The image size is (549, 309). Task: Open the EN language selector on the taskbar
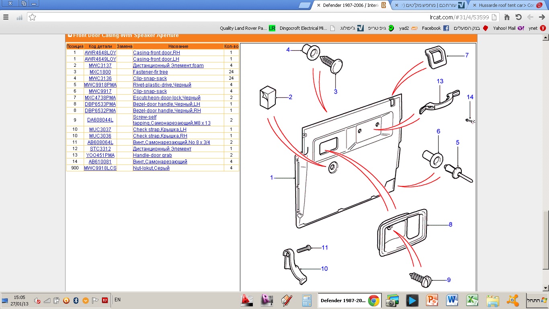pyautogui.click(x=117, y=300)
